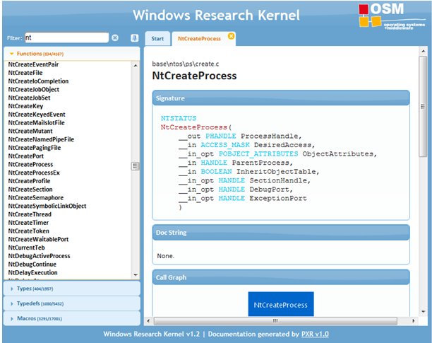
Task: Open NtCreateTimer entry
Action: 28,222
